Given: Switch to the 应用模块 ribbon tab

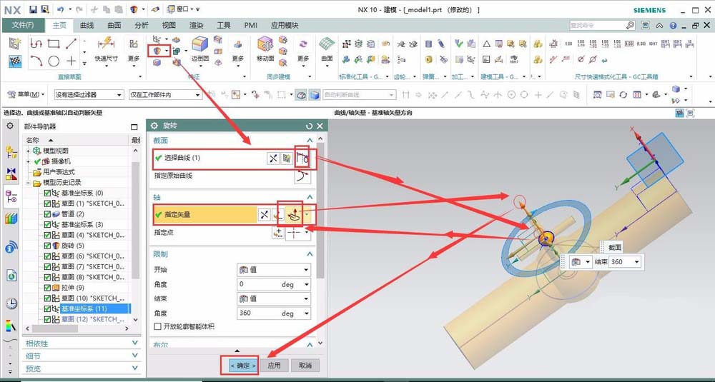Looking at the screenshot, I should (x=285, y=26).
